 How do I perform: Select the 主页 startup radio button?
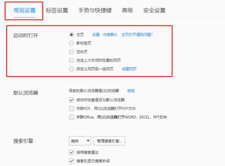point(72,35)
